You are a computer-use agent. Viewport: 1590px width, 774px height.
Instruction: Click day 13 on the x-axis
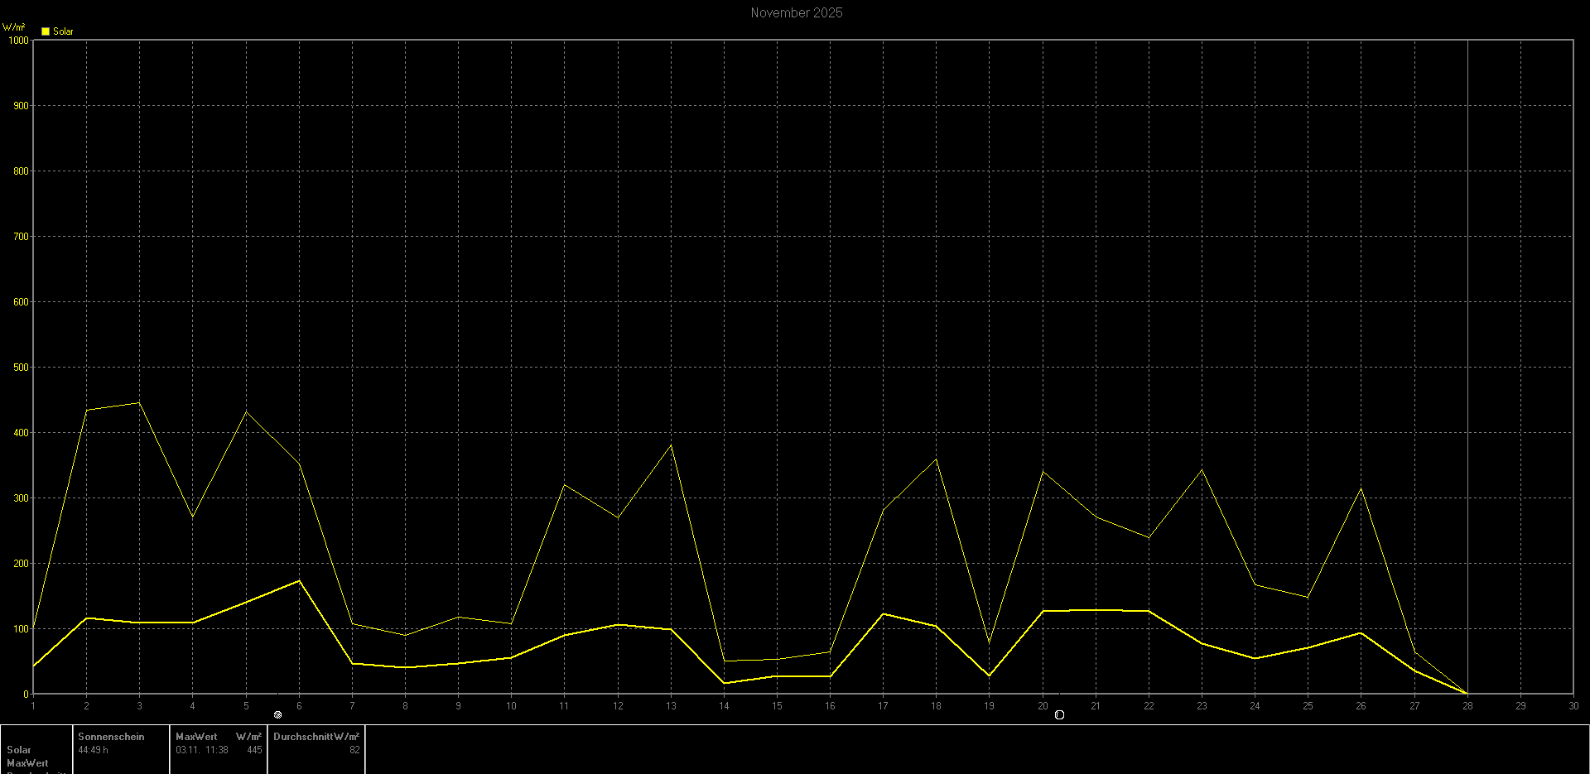pos(670,706)
